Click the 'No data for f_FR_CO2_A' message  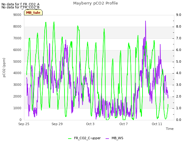[x=20, y=4]
